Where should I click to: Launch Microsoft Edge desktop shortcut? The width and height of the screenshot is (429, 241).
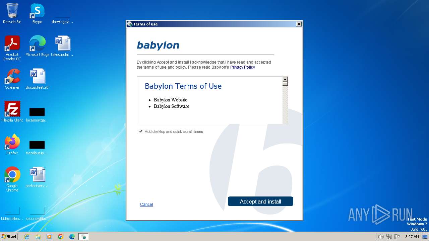pyautogui.click(x=37, y=46)
